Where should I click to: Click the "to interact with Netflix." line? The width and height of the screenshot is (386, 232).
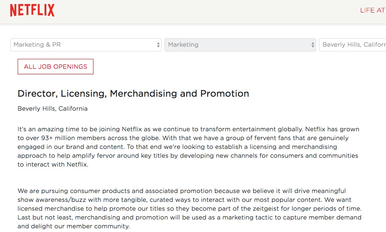click(x=53, y=165)
